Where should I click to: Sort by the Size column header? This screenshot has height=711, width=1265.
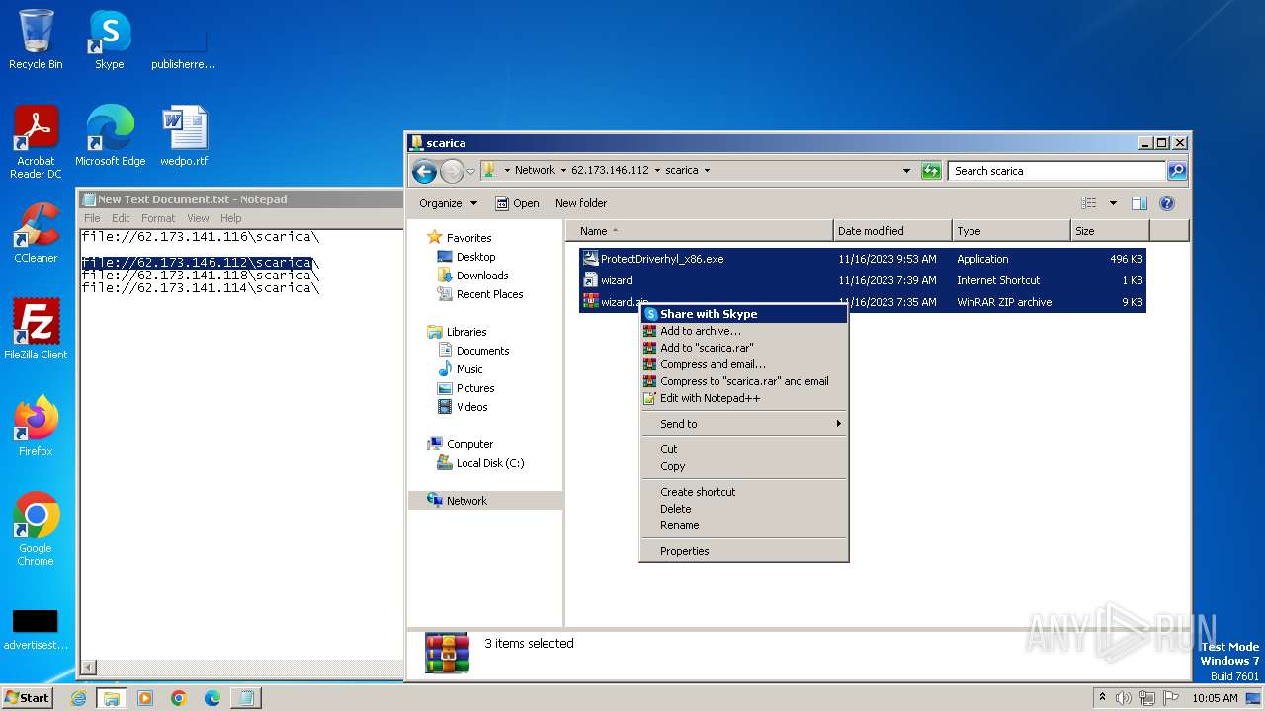click(1110, 231)
